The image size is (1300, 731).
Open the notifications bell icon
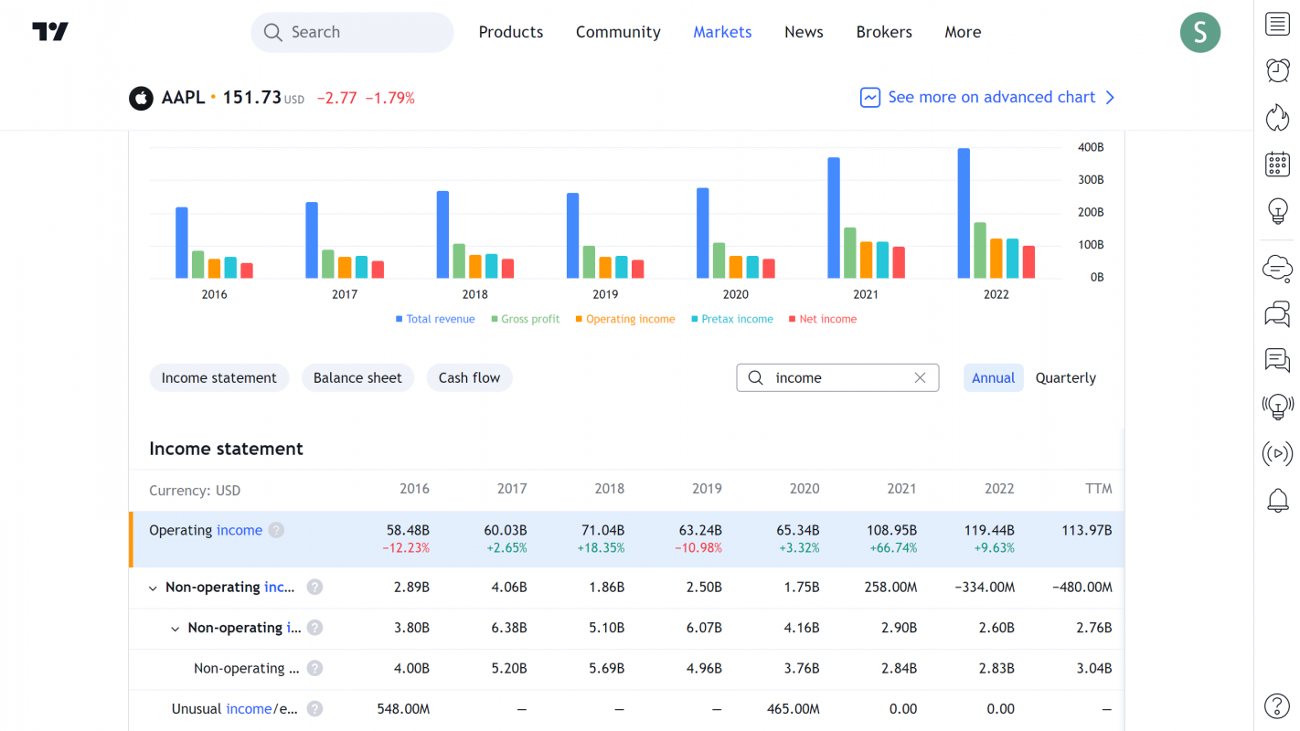pyautogui.click(x=1277, y=500)
